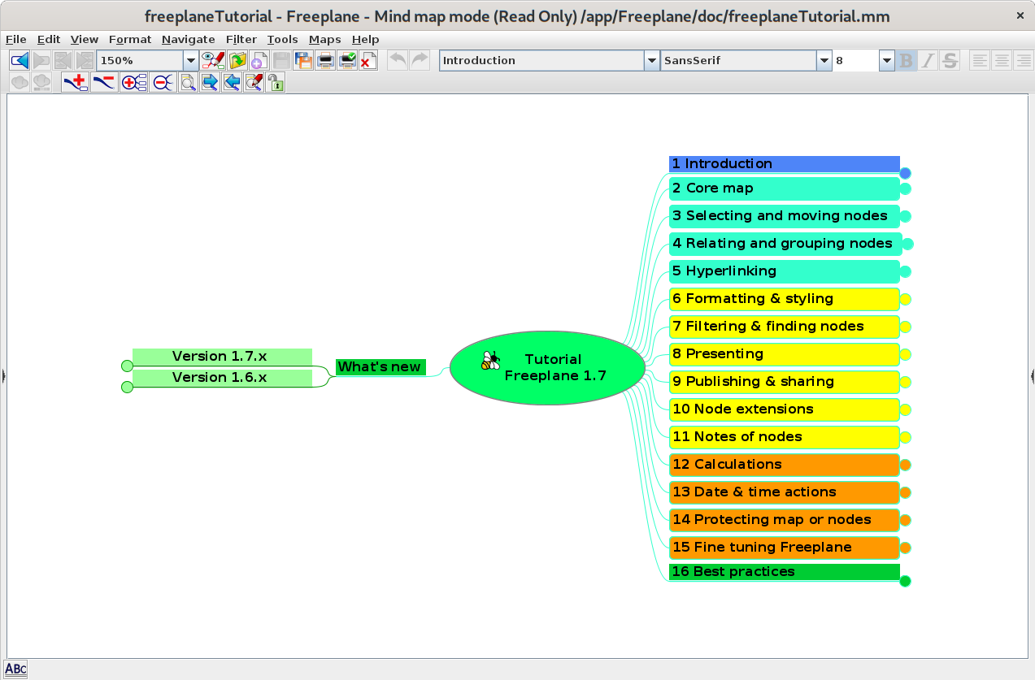The height and width of the screenshot is (680, 1035).
Task: Create a new map with the blank page icon
Action: [259, 60]
